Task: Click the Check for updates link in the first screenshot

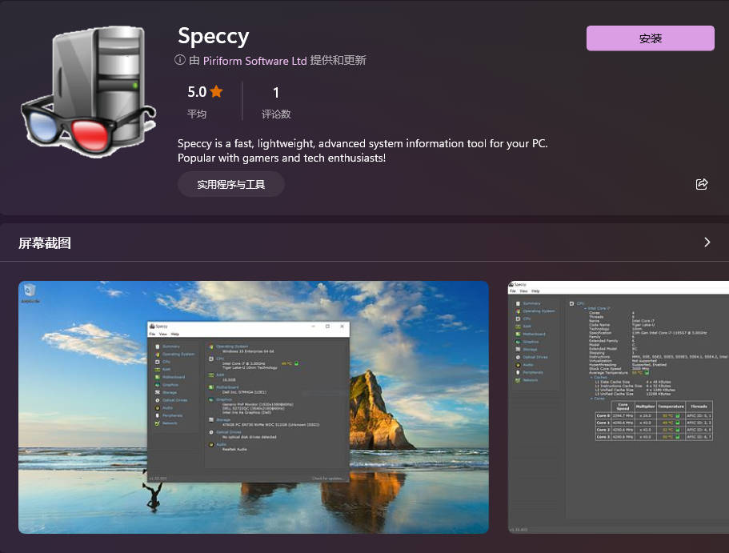Action: [x=328, y=479]
